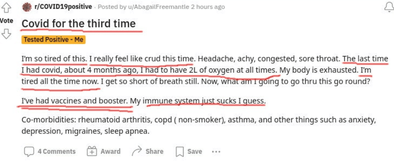Click the Vote count label

click(6, 21)
